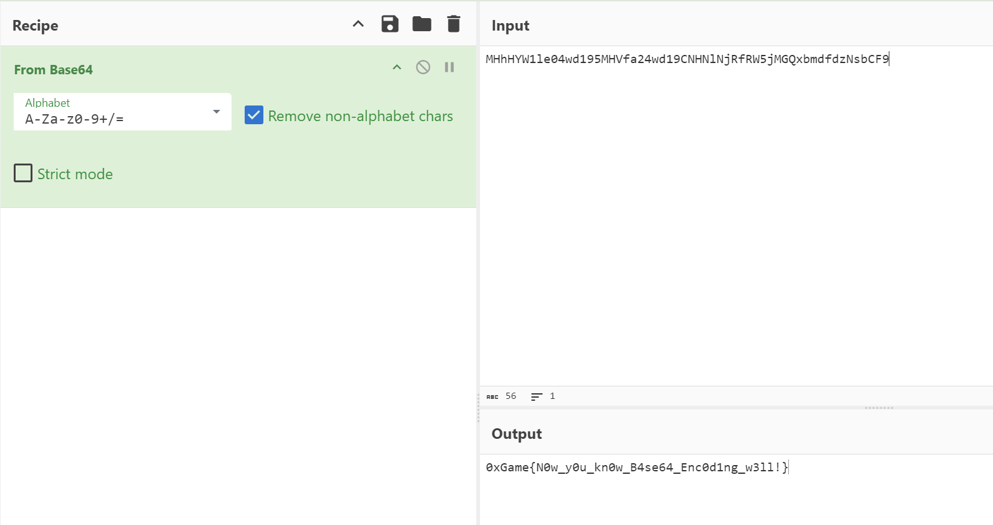Image resolution: width=993 pixels, height=525 pixels.
Task: Enable Strict mode checkbox
Action: click(x=23, y=173)
